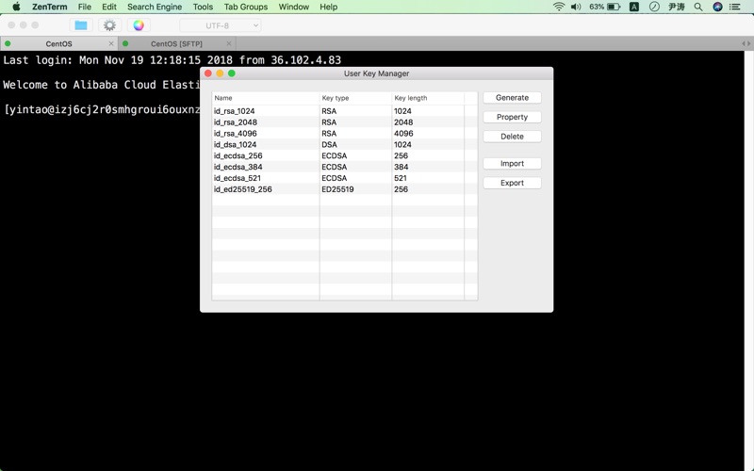Screen dimensions: 754x471
Task: Close the CentOS [SFTP] tab
Action: 229,43
